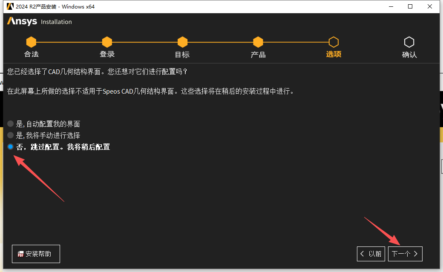Click the highlighted 选项 step hexagon
Image resolution: width=443 pixels, height=272 pixels.
point(334,42)
